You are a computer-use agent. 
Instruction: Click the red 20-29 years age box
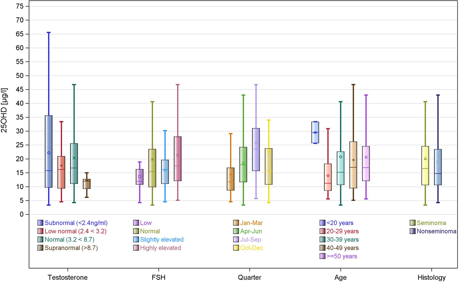tap(328, 177)
